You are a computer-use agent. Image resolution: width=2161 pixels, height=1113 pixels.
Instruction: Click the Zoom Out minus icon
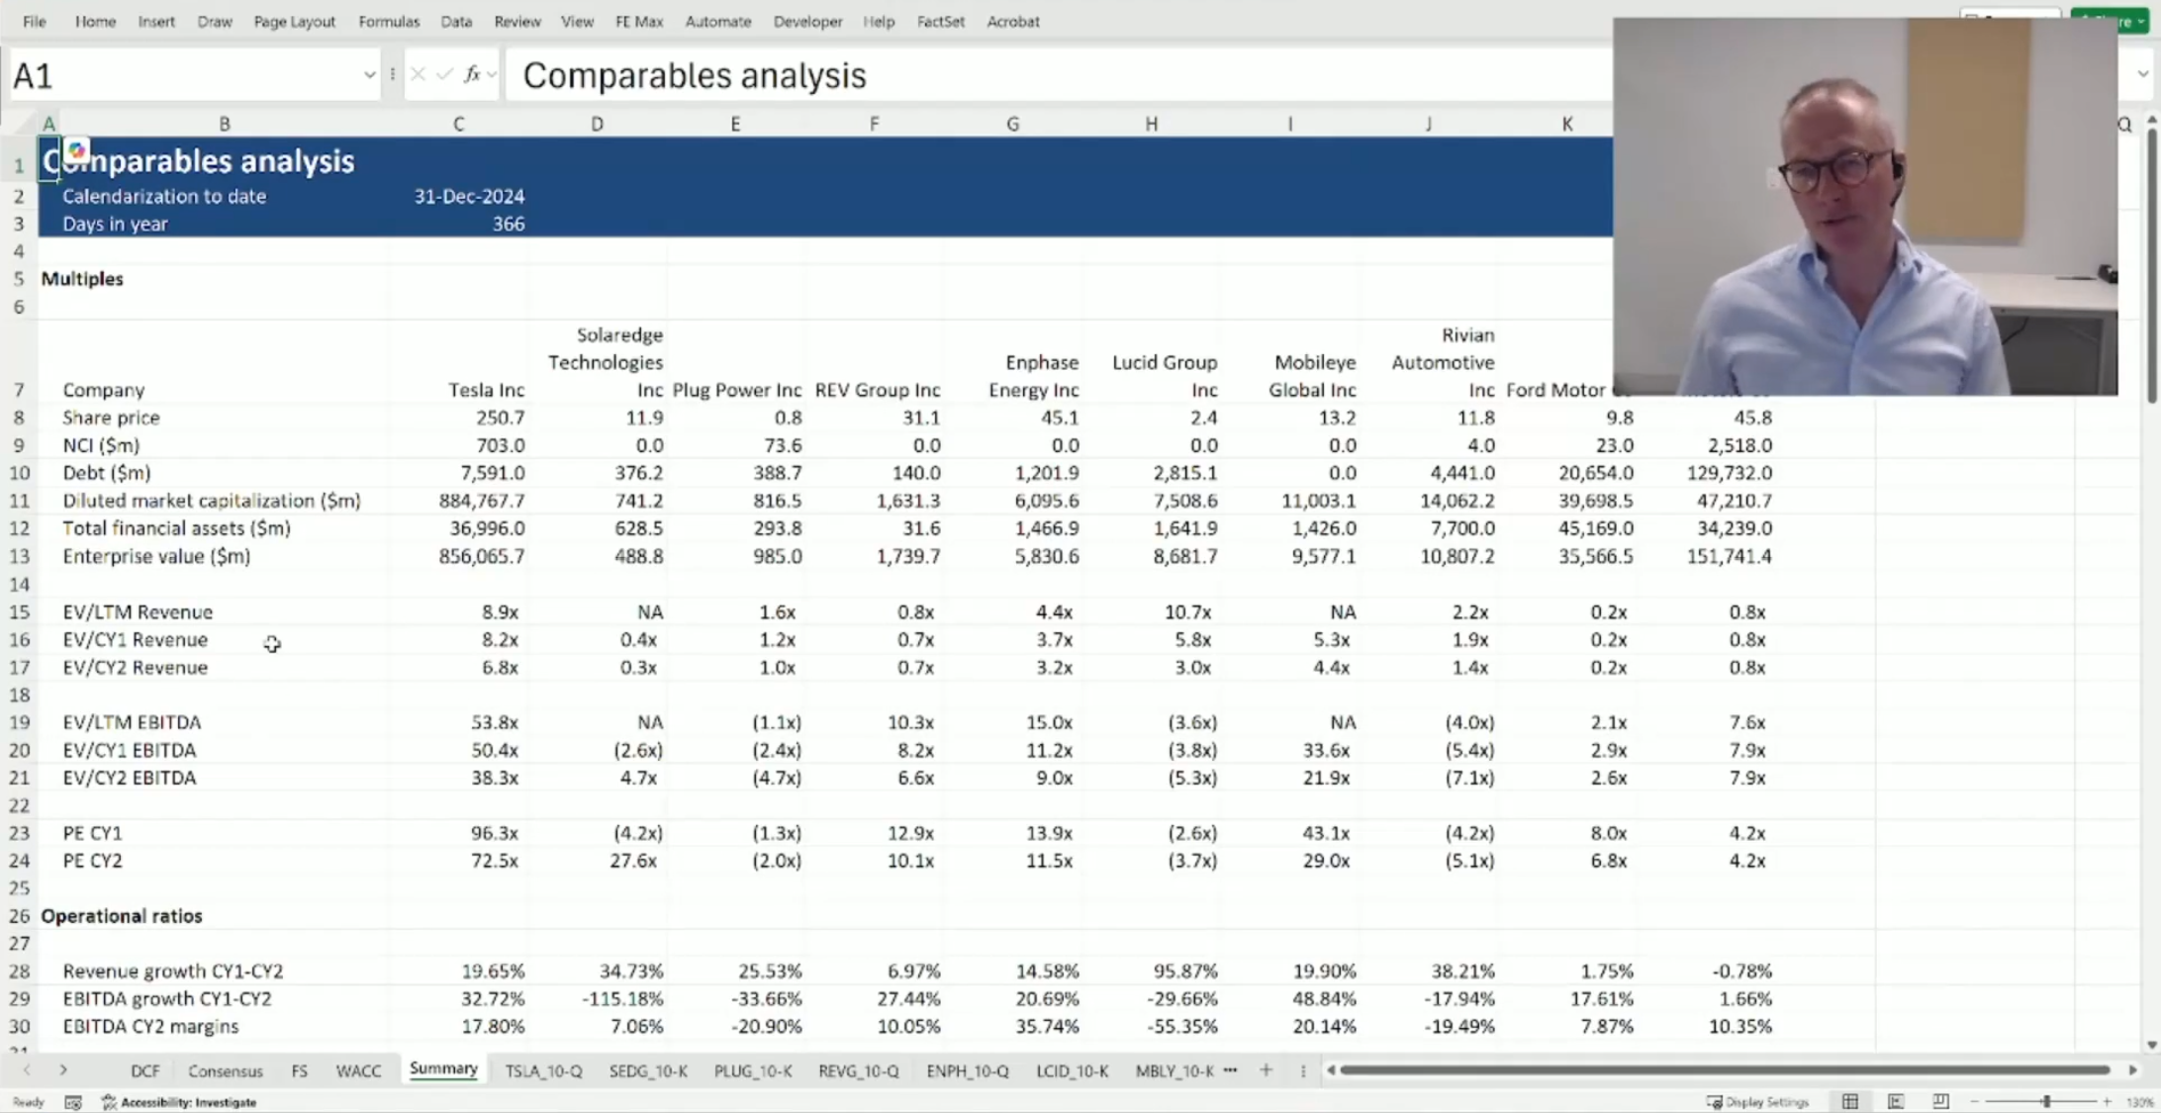(x=1975, y=1101)
